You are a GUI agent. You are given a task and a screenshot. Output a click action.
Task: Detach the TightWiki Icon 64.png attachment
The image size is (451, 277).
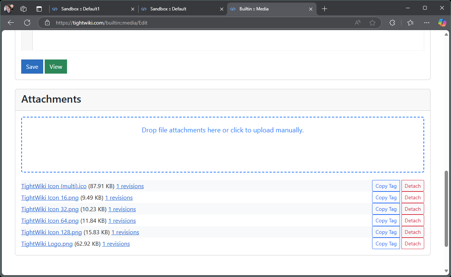point(412,220)
